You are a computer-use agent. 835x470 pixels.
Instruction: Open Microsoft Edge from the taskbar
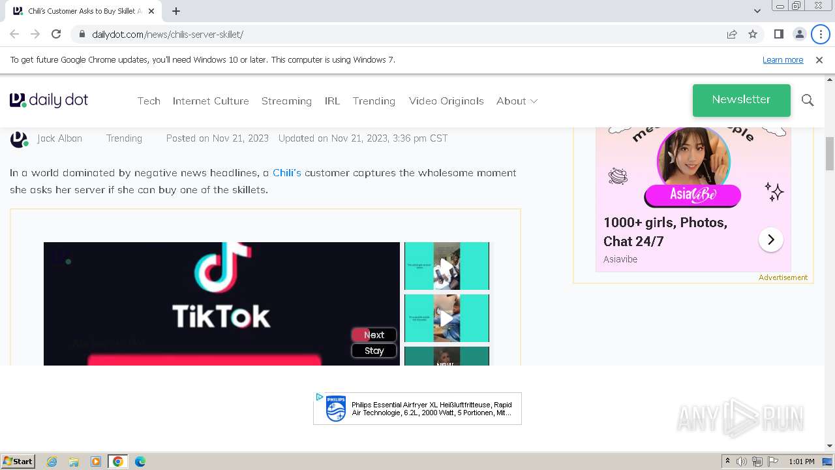click(140, 462)
